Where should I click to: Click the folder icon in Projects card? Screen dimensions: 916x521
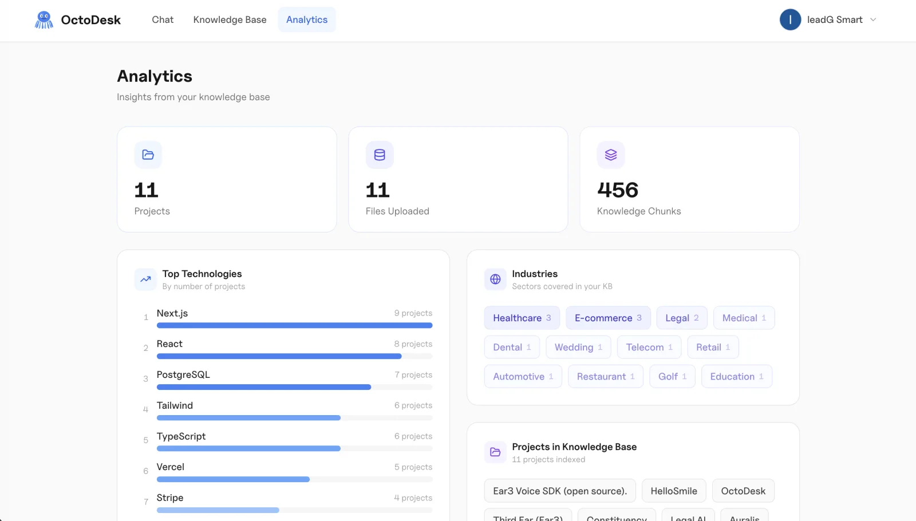[x=148, y=155]
